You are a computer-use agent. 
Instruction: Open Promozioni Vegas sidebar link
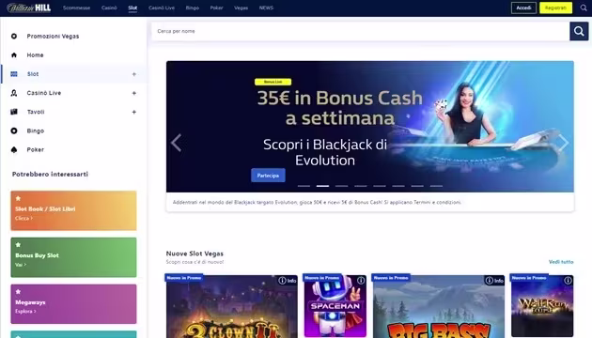(x=53, y=37)
